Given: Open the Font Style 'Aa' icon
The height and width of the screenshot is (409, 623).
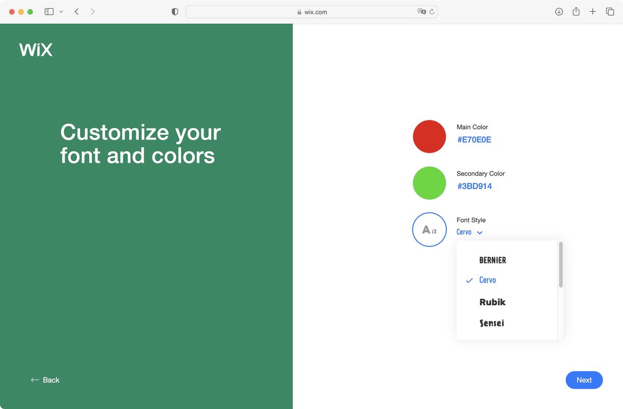Looking at the screenshot, I should pos(429,229).
